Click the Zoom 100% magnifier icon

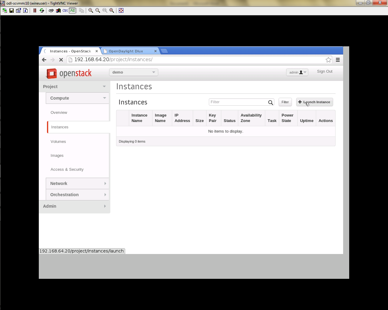coord(105,10)
